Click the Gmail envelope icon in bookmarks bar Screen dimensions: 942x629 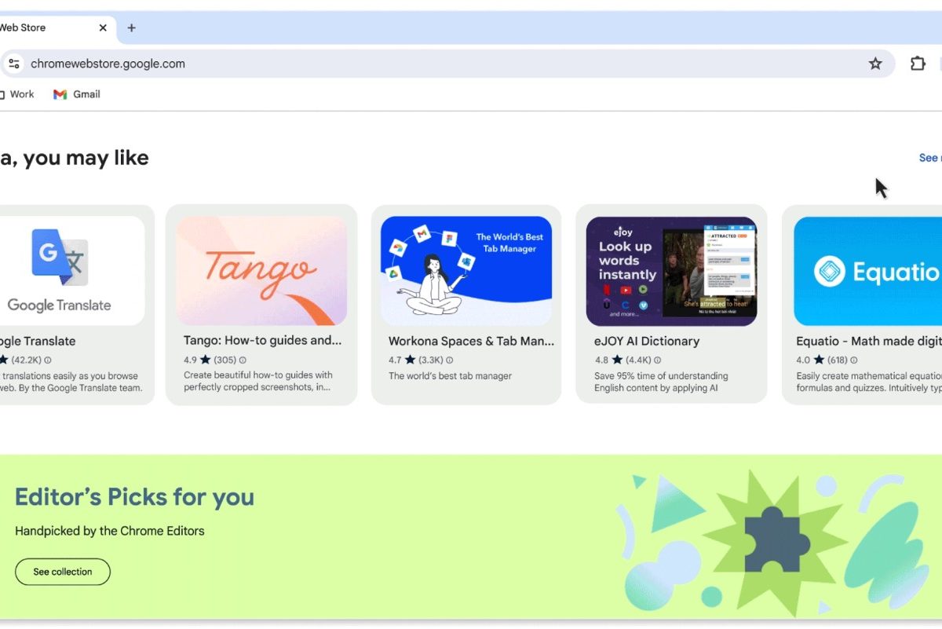60,94
